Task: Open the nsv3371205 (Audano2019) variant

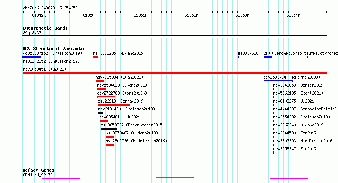Action: tap(119, 53)
